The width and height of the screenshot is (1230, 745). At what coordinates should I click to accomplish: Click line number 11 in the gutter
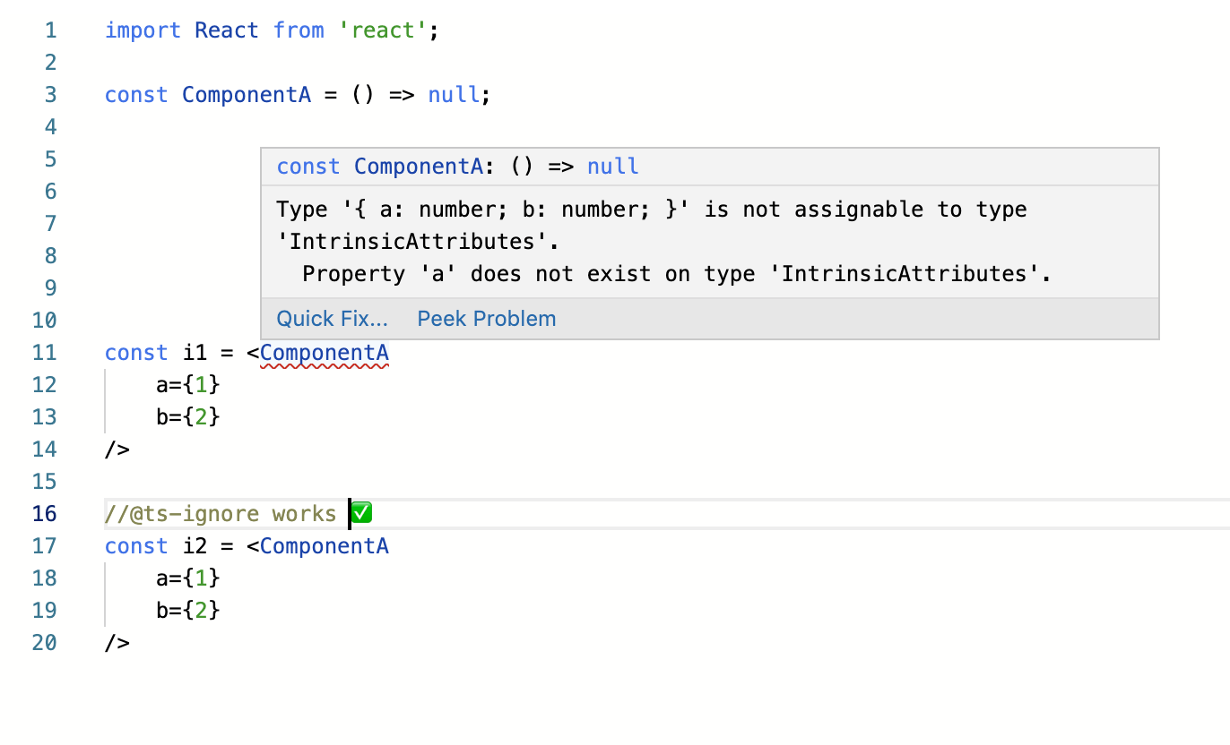[44, 352]
